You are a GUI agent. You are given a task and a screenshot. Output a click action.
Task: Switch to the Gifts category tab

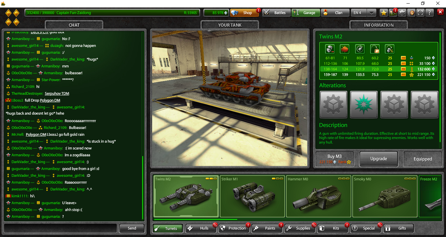coord(399,228)
